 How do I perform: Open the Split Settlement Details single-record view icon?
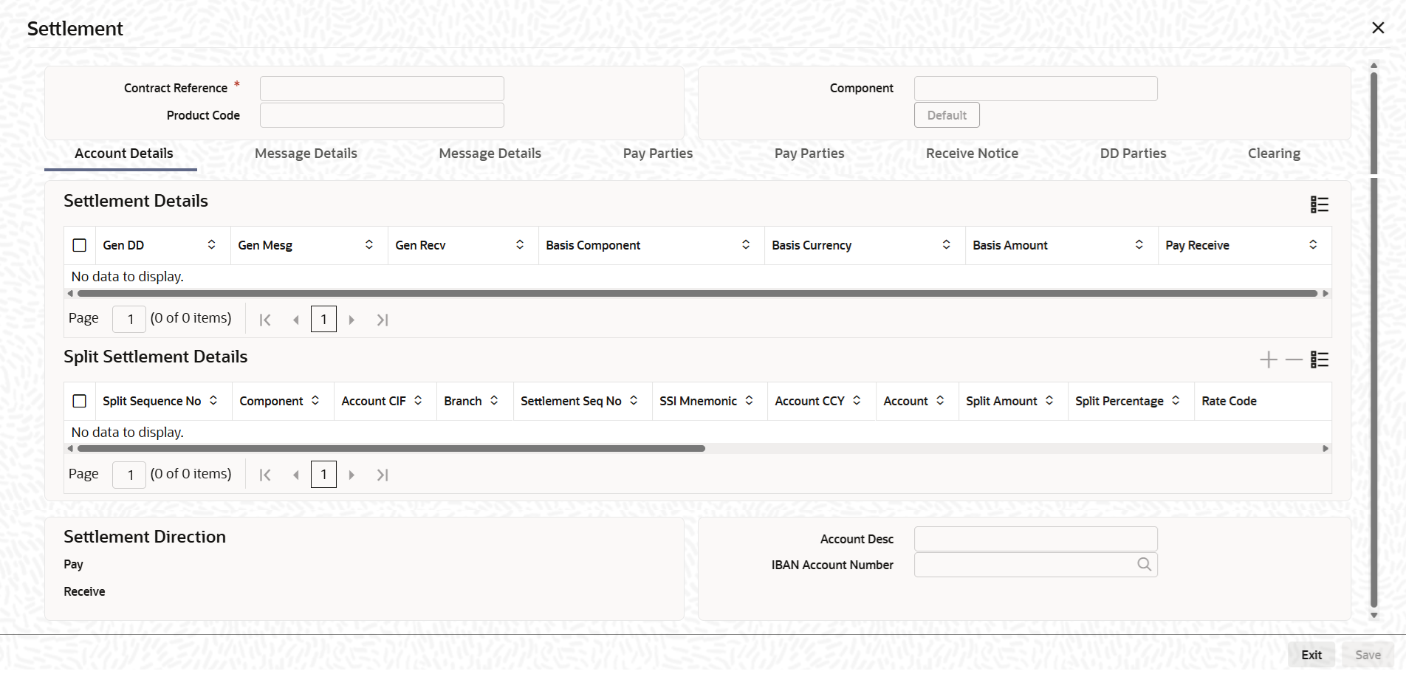pyautogui.click(x=1320, y=360)
